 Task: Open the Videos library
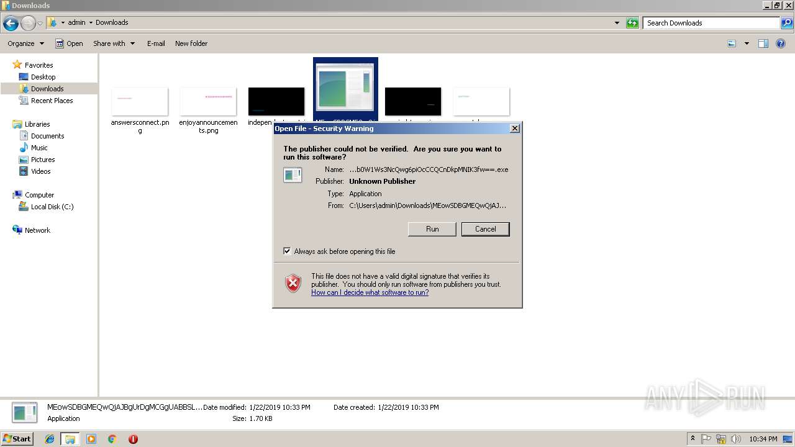click(x=40, y=171)
